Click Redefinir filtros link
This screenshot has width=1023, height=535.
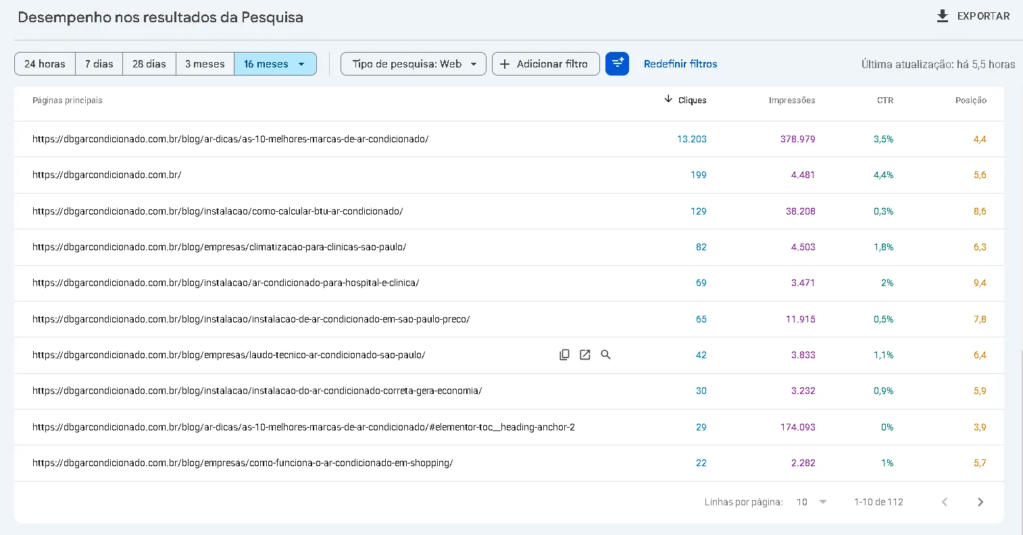680,64
